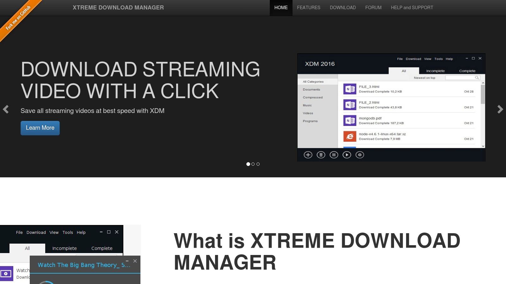Switch to Incomplete tab in lower-left XDM screenshot
506x284 pixels.
pos(65,248)
